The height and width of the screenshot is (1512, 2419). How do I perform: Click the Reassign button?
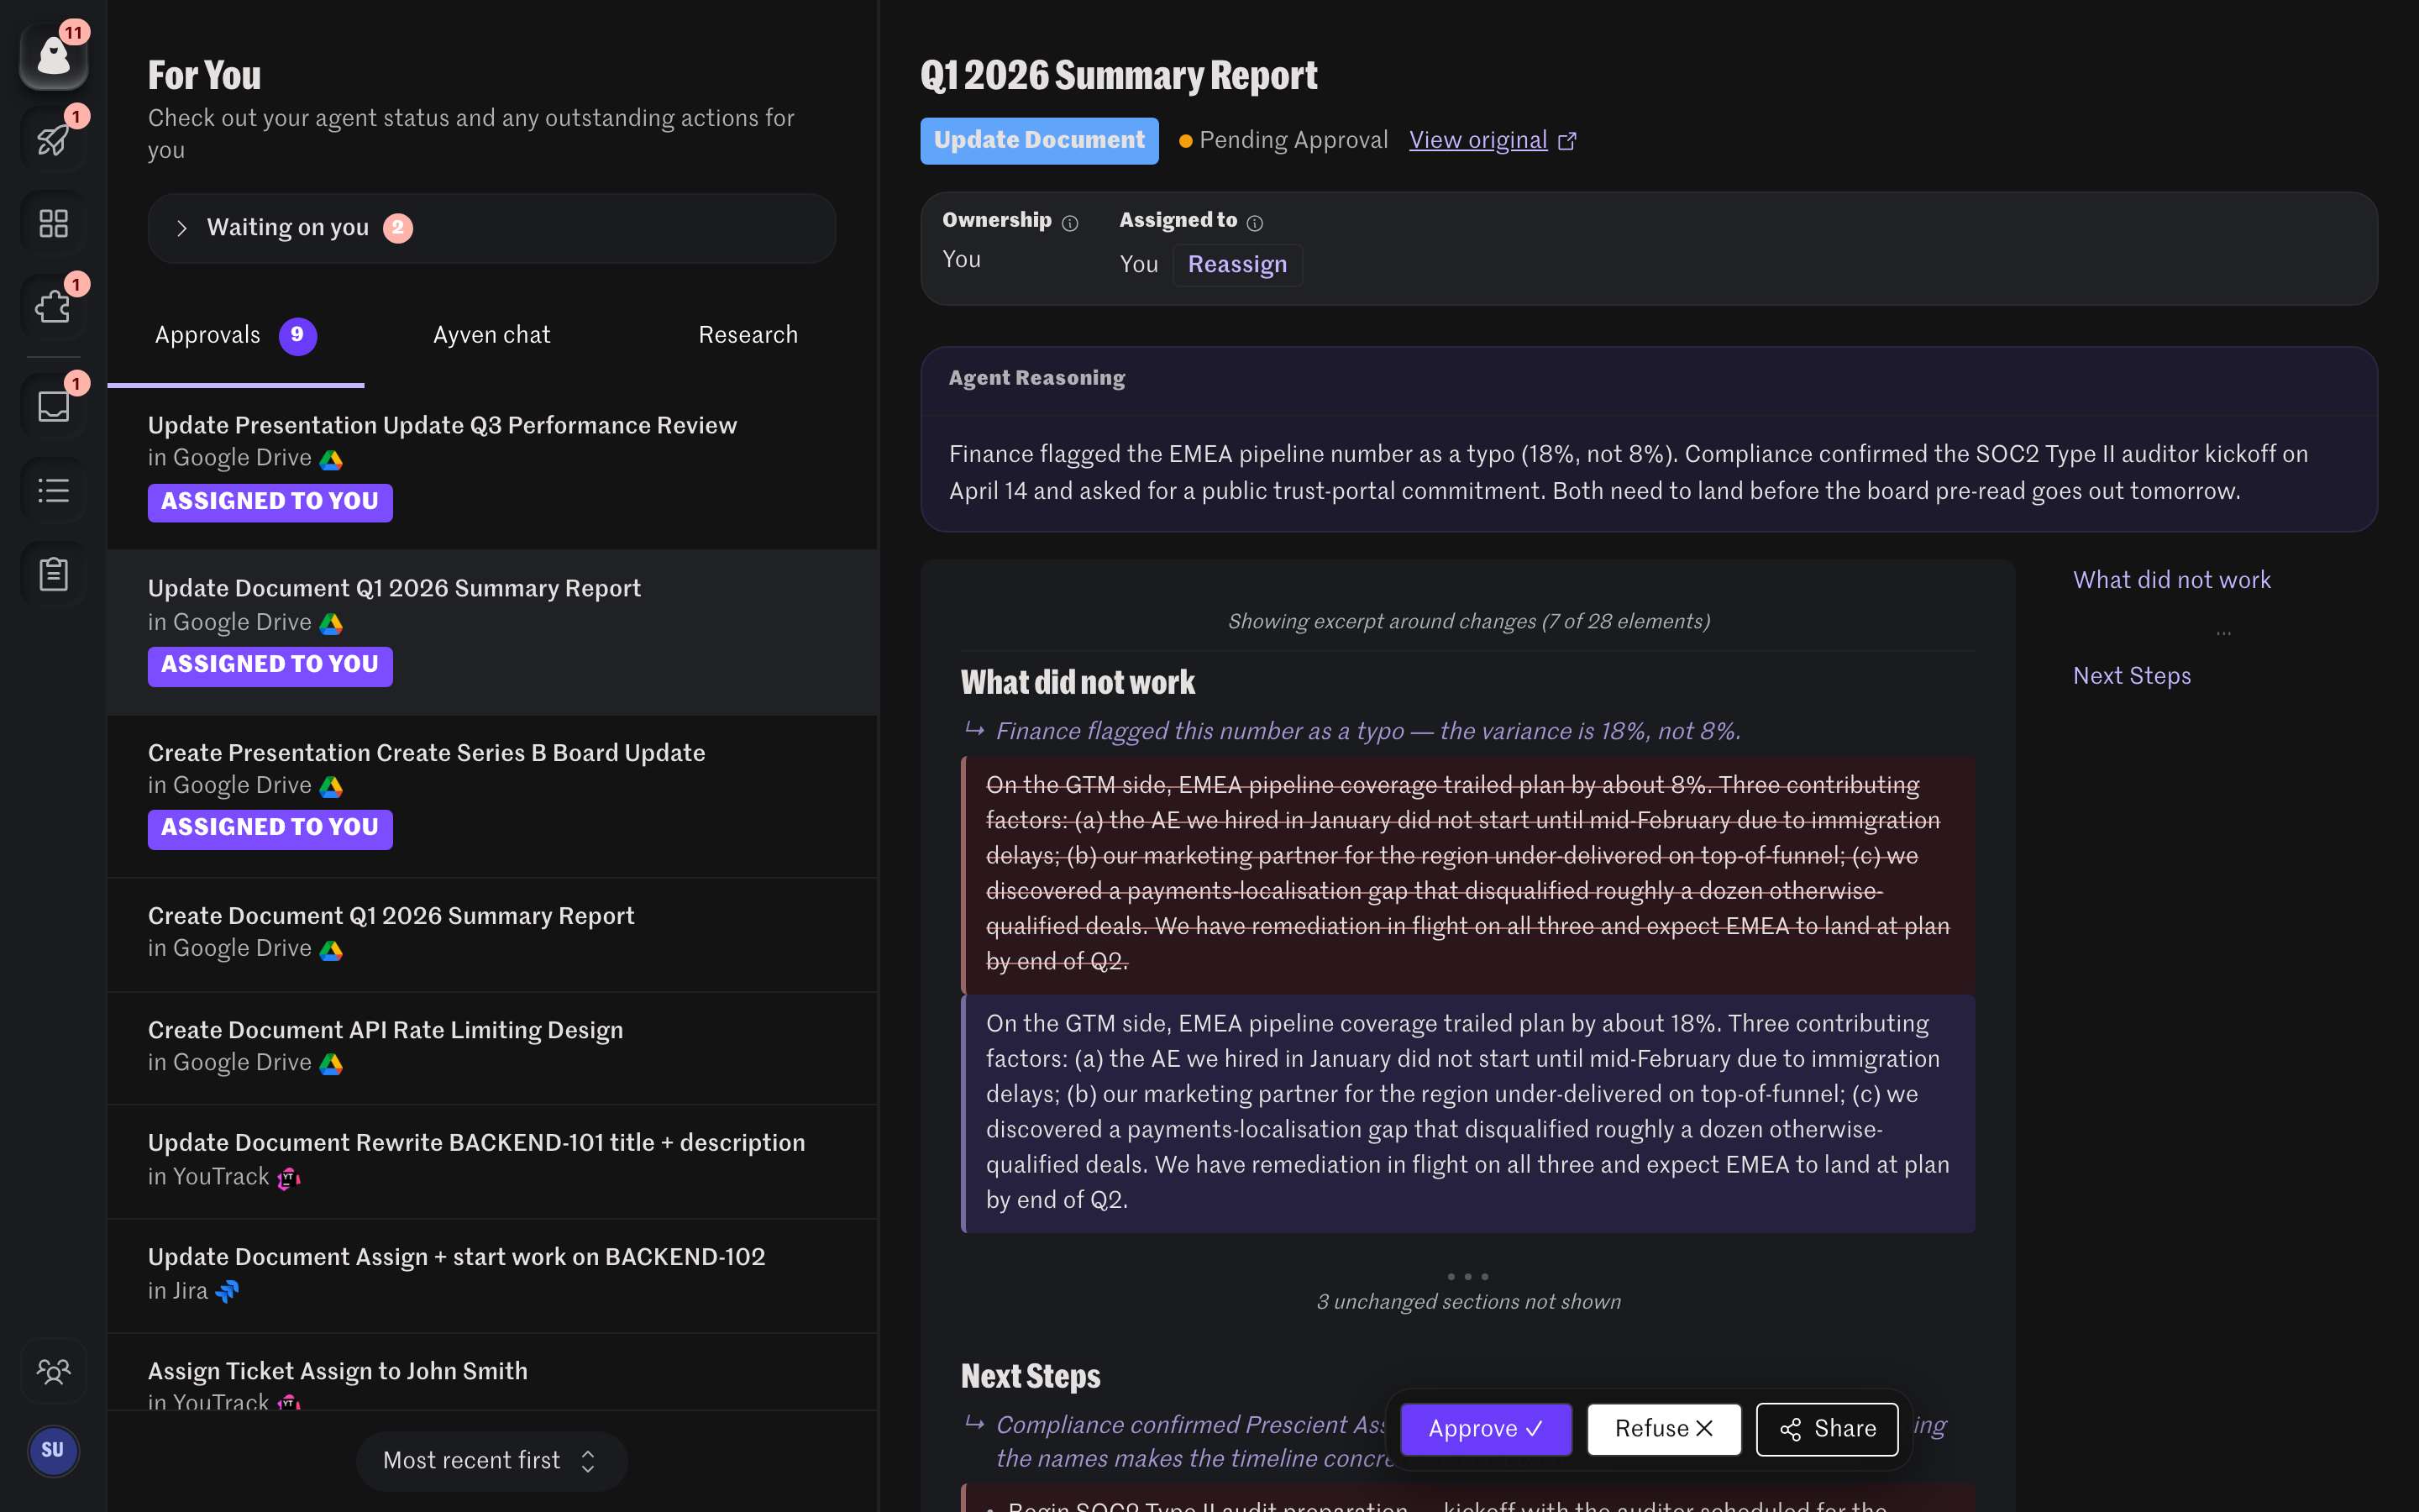coord(1236,265)
